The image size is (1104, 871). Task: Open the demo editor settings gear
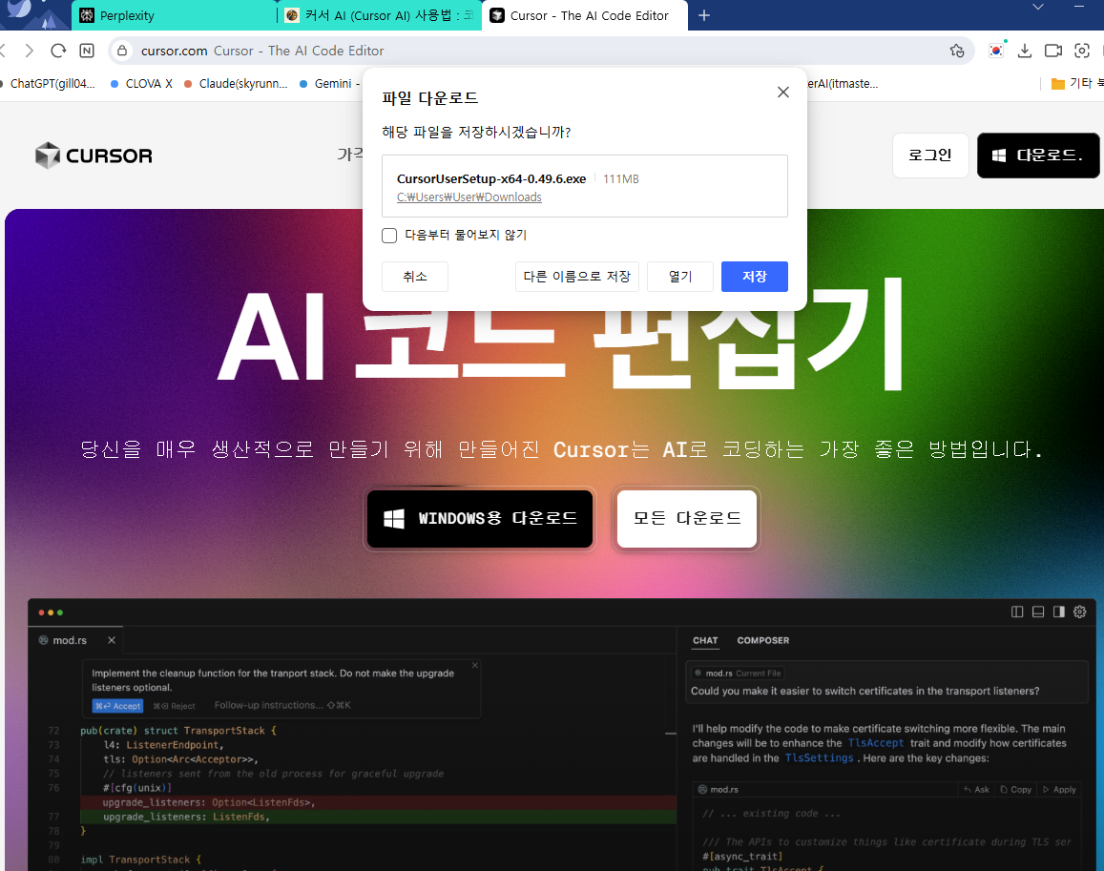pos(1080,612)
